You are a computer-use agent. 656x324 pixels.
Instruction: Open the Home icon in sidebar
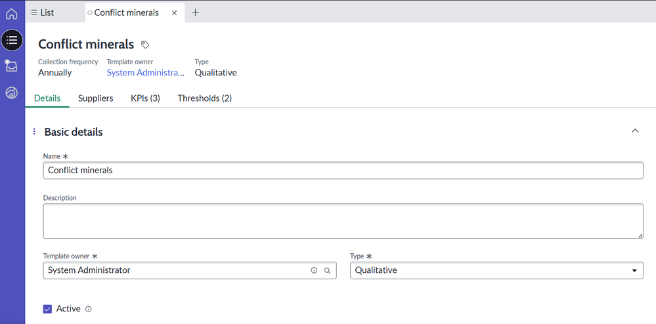pos(12,14)
